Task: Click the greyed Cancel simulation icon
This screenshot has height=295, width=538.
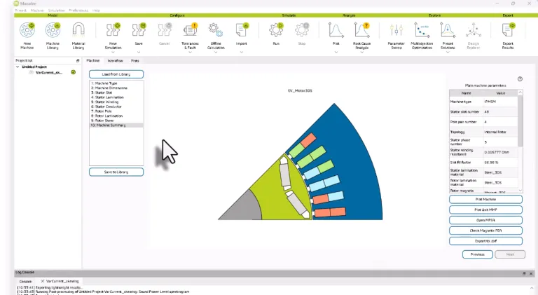Action: pos(165,30)
